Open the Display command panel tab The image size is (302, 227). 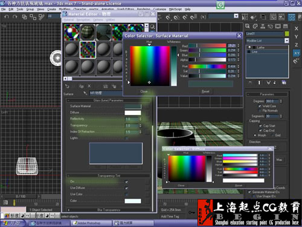click(278, 26)
